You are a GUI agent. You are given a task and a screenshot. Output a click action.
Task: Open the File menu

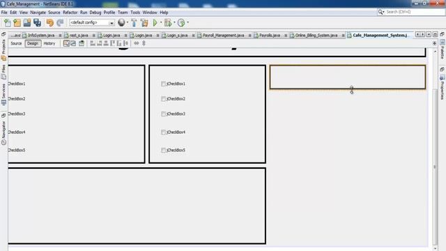4,13
